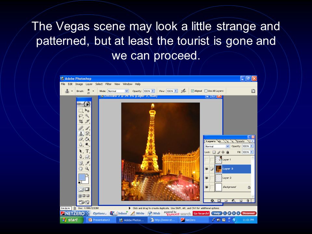Image resolution: width=312 pixels, height=234 pixels.
Task: Click the blue foreground color swatch
Action: point(82,177)
